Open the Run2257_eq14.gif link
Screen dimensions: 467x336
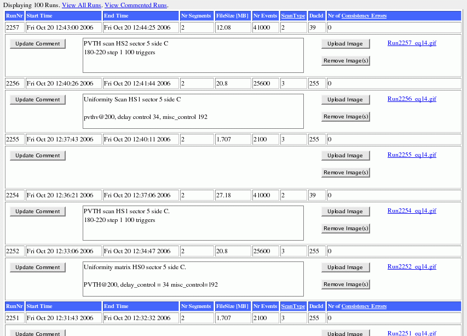click(412, 43)
